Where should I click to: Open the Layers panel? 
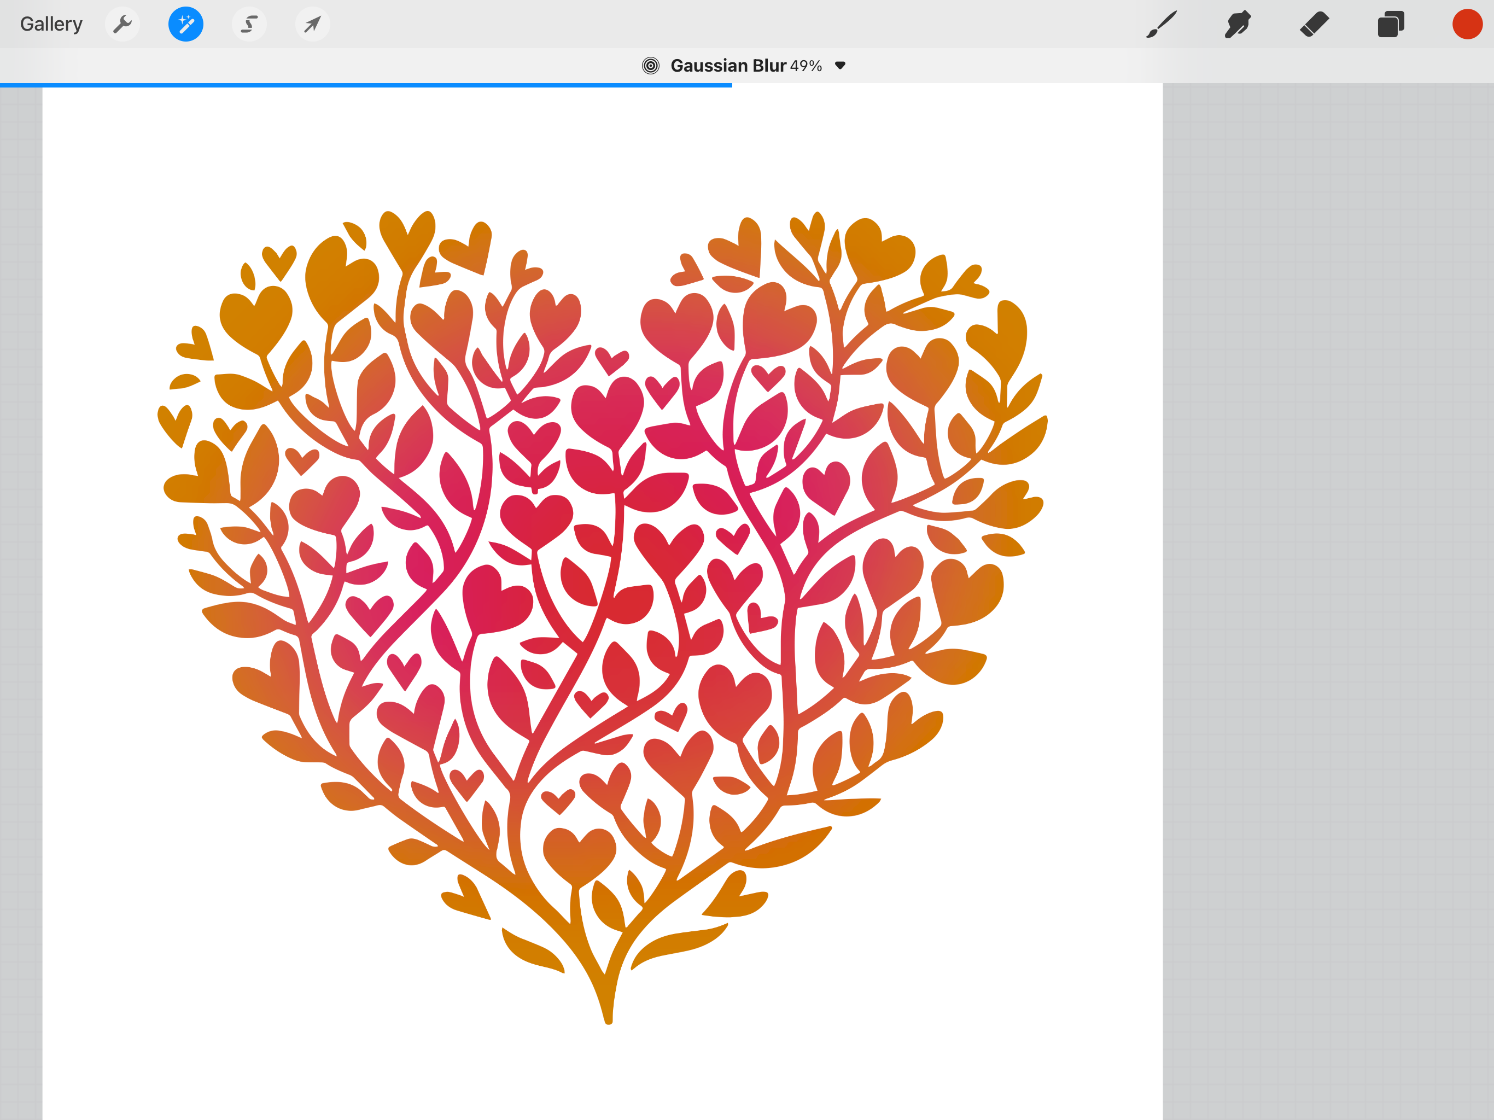point(1391,24)
